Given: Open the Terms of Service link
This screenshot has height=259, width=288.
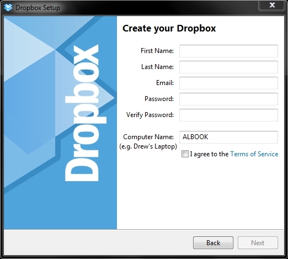Looking at the screenshot, I should [254, 154].
